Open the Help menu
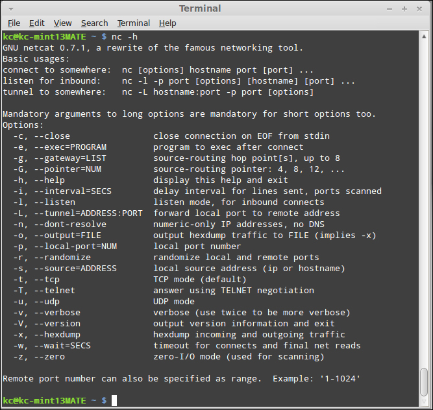This screenshot has height=410, width=433. coord(167,23)
